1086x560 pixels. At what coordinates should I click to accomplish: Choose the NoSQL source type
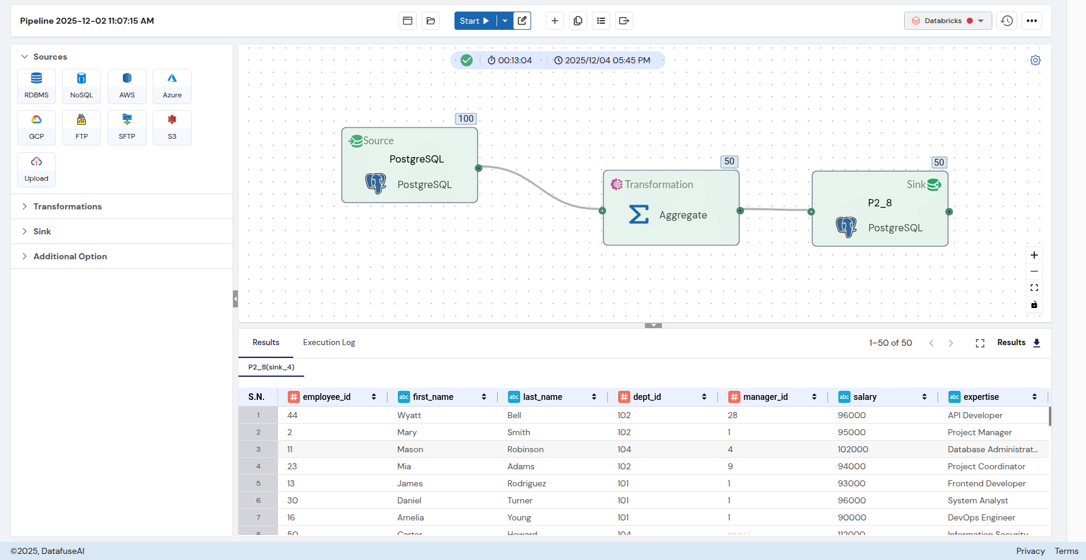[82, 86]
